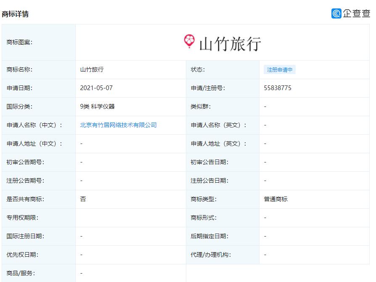The width and height of the screenshot is (376, 282).
Task: Click the 商标类型 label
Action: click(204, 199)
